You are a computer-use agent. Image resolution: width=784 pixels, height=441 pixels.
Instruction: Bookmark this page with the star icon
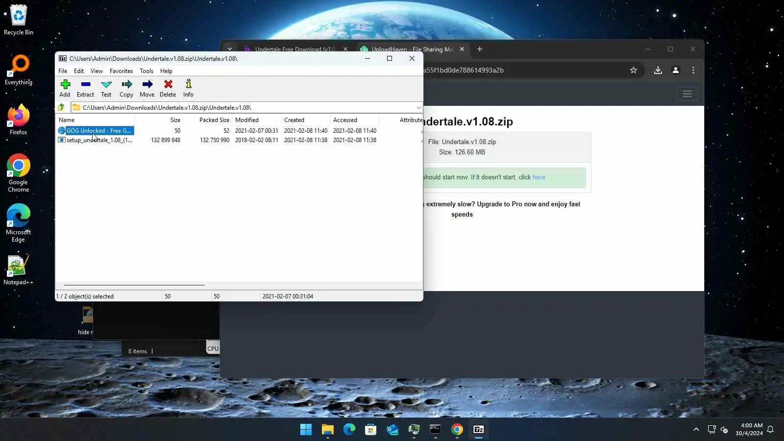(634, 70)
